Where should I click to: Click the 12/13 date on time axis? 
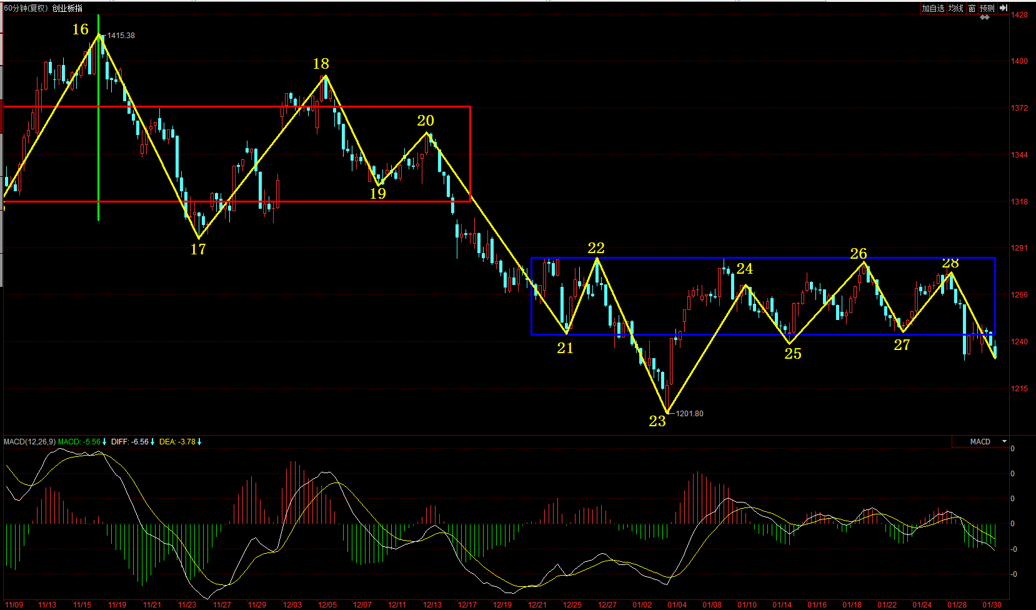coord(432,605)
